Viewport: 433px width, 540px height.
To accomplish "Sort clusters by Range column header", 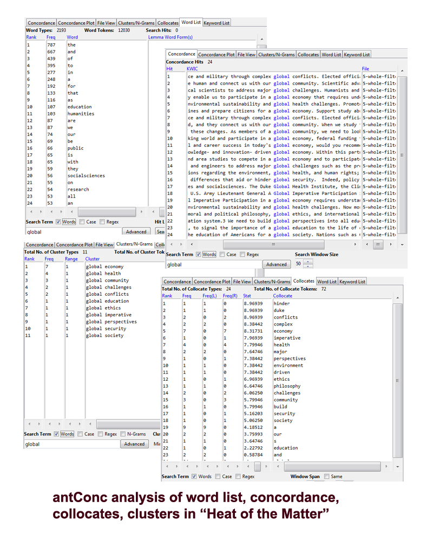I will [71, 259].
